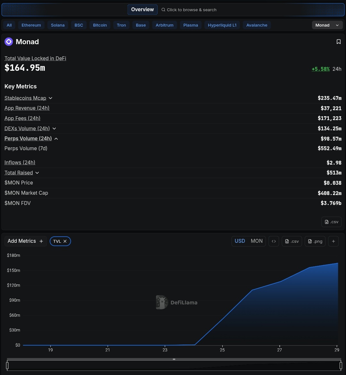The width and height of the screenshot is (346, 375).
Task: Select the Arbitrum chain tab
Action: (x=164, y=25)
